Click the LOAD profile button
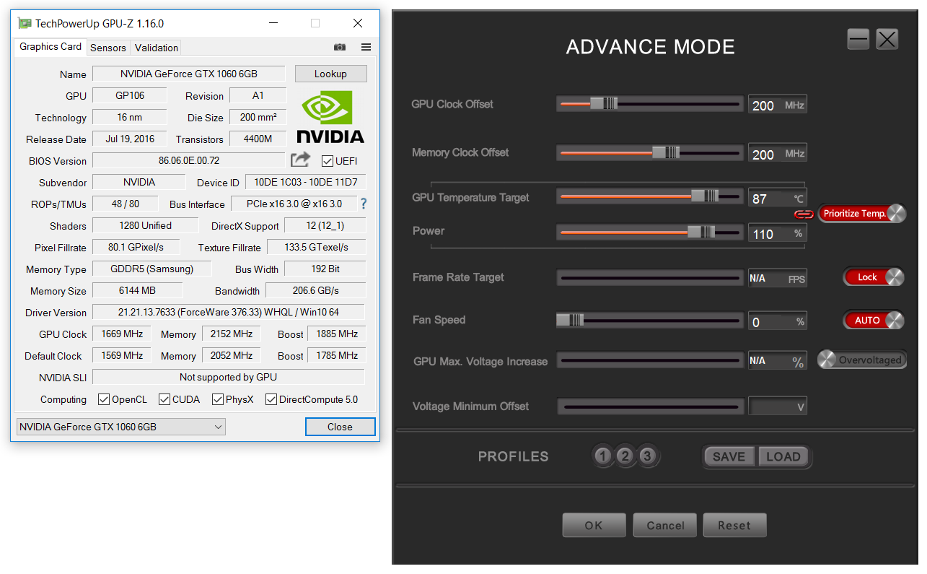Screen dimensions: 927x574 [x=783, y=456]
